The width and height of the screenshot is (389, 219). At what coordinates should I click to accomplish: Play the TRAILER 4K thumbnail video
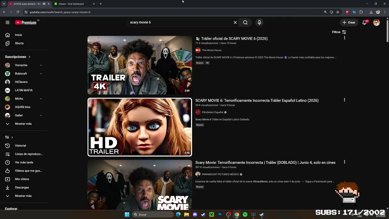(x=140, y=65)
